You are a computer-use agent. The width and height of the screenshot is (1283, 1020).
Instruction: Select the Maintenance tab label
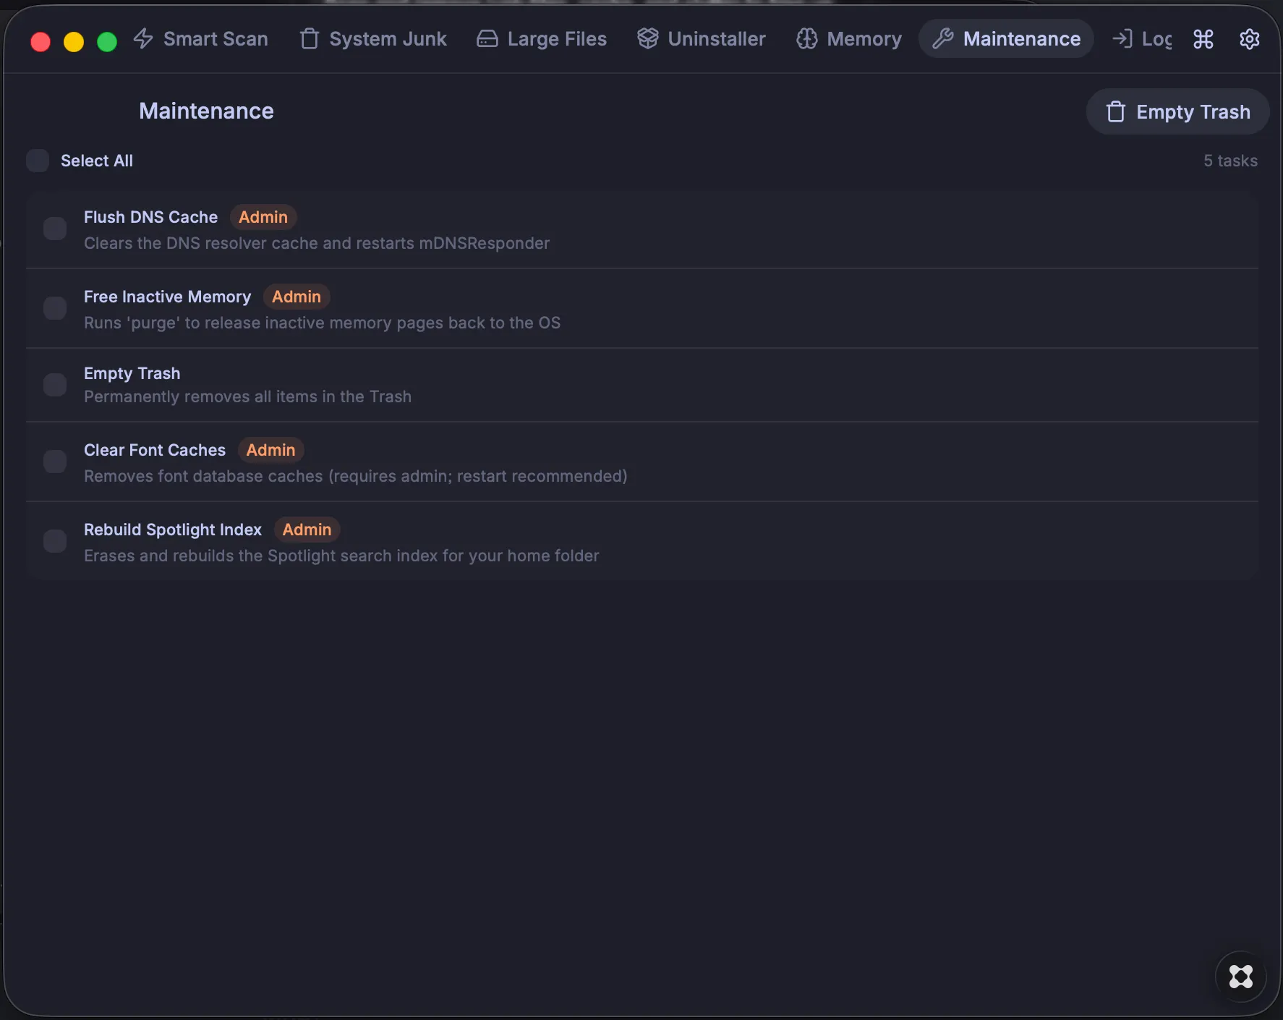point(1022,38)
